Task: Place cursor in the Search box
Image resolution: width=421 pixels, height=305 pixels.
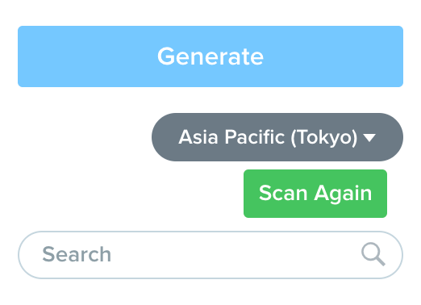Action: pos(210,255)
